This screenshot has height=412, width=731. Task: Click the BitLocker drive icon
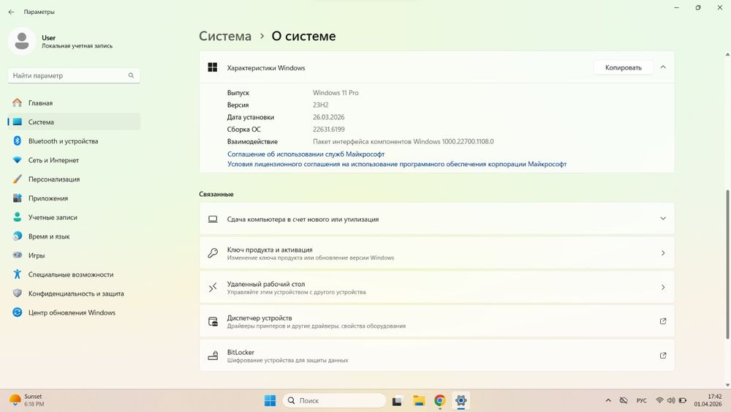point(213,356)
